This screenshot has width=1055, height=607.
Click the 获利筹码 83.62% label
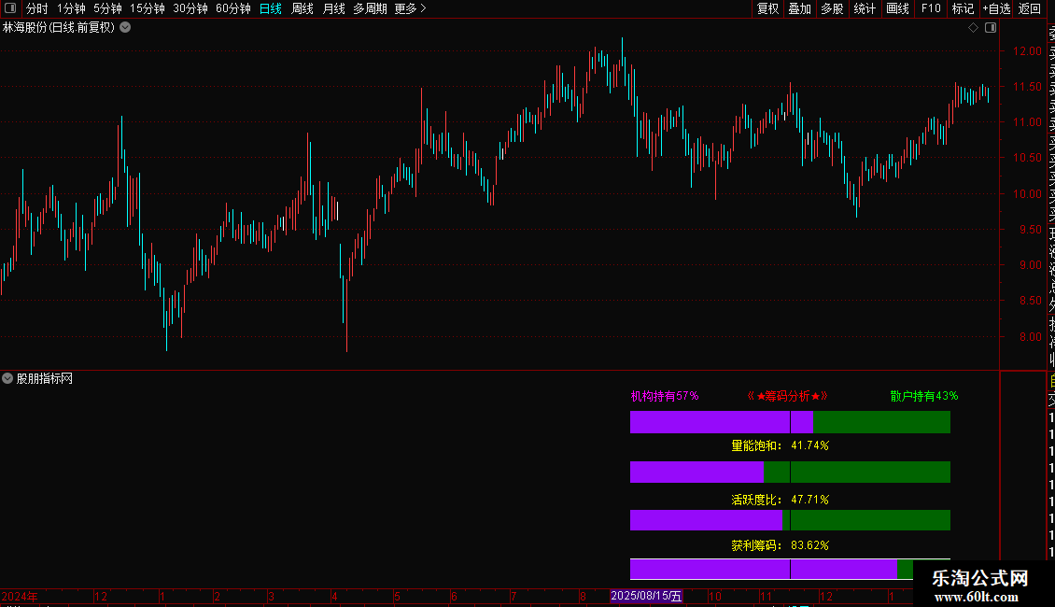[780, 545]
